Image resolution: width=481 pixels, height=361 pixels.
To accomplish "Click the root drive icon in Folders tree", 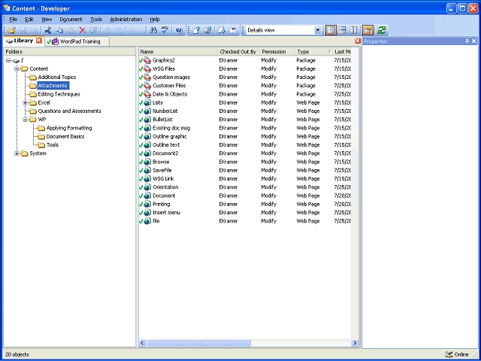I will pos(16,61).
